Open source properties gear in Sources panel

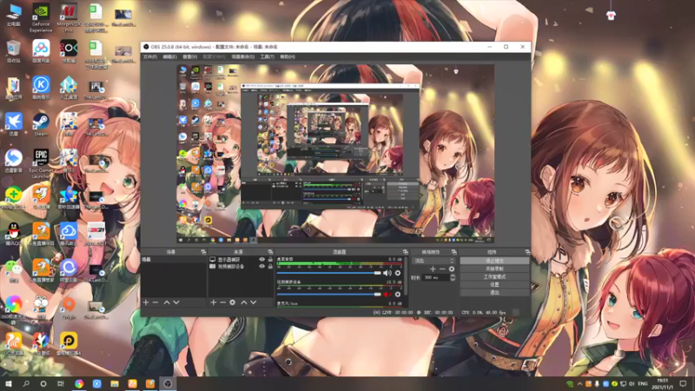click(x=232, y=302)
